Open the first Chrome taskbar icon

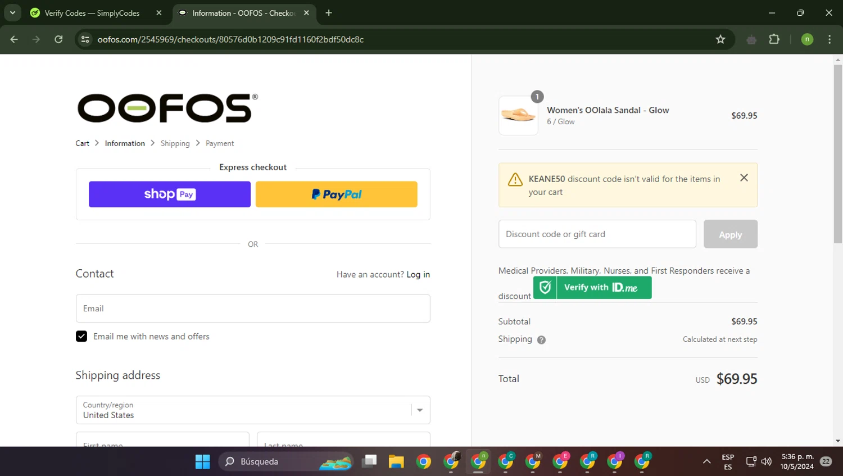[424, 461]
